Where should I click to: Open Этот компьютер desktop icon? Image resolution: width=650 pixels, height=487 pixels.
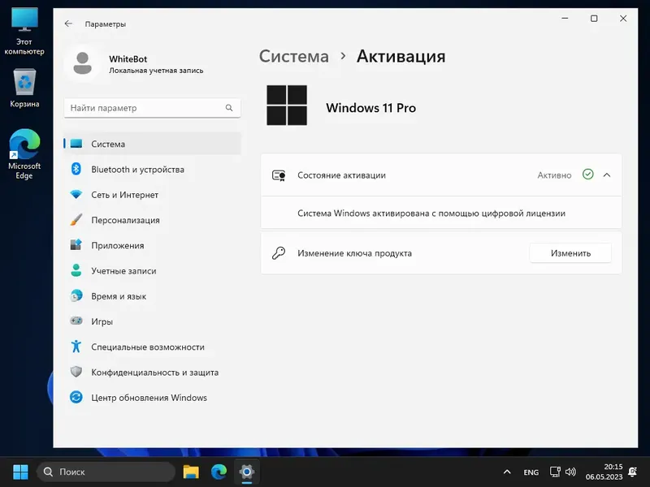[24, 23]
